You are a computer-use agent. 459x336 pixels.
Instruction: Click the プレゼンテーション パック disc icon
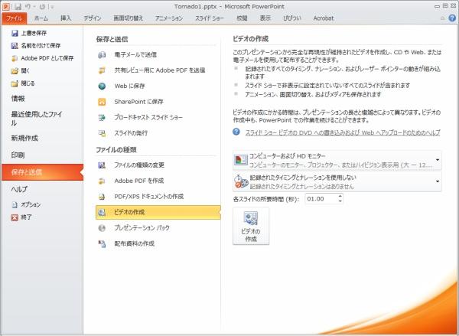coord(102,228)
